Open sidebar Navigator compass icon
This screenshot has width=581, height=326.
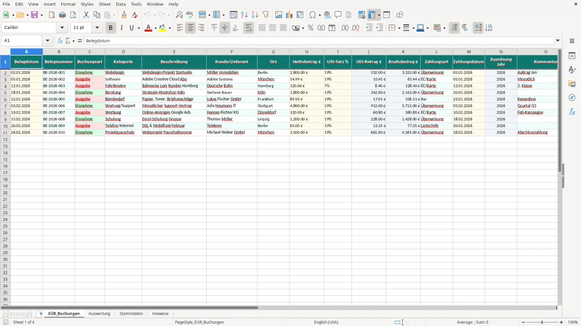click(572, 98)
